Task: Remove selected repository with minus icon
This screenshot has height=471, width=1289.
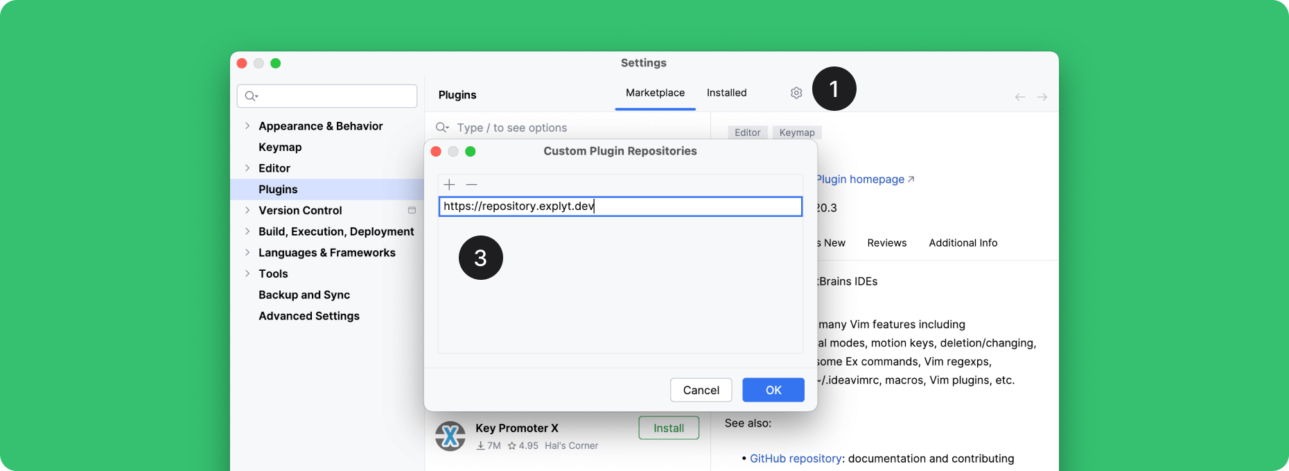Action: 472,184
